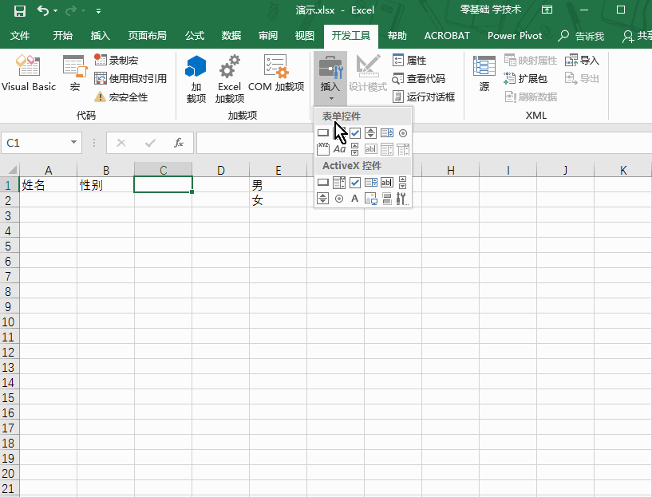Select cell B1 containing 性别

tap(105, 184)
